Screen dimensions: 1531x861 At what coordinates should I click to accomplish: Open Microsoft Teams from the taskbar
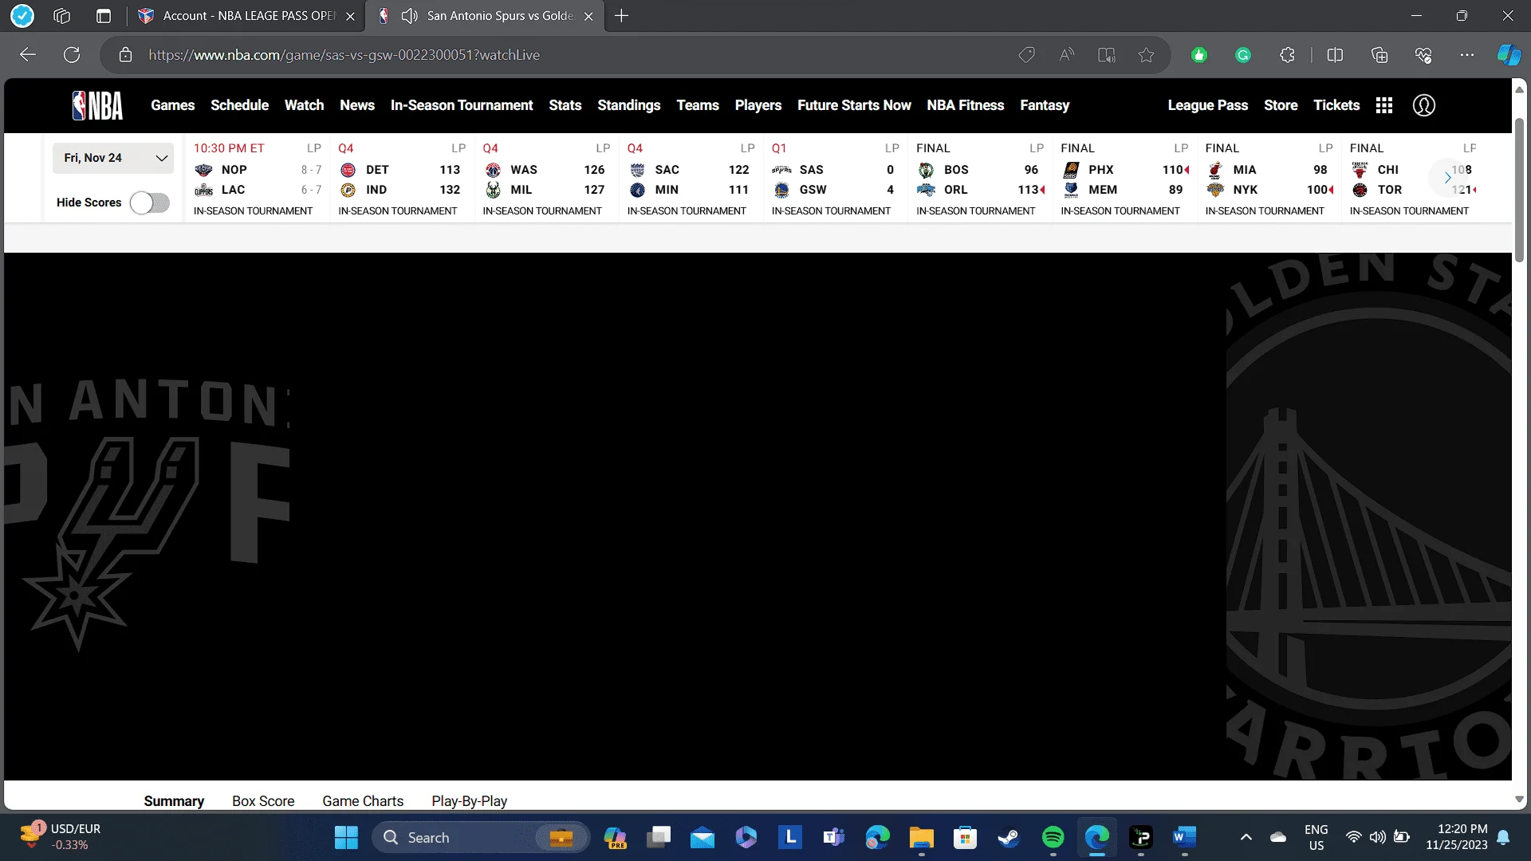(x=833, y=837)
